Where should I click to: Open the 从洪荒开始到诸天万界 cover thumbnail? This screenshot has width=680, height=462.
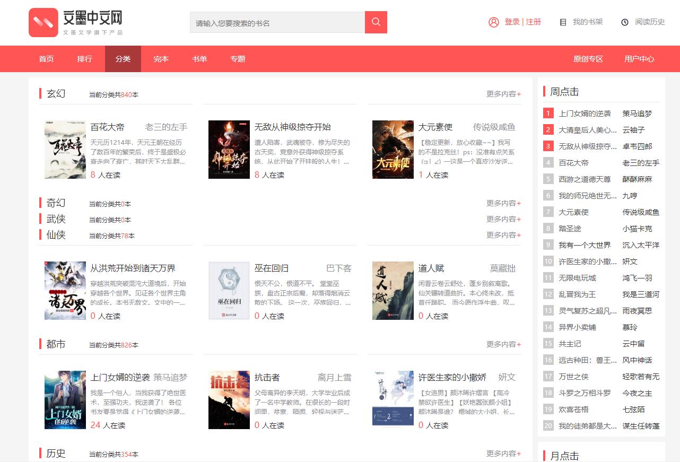[65, 291]
